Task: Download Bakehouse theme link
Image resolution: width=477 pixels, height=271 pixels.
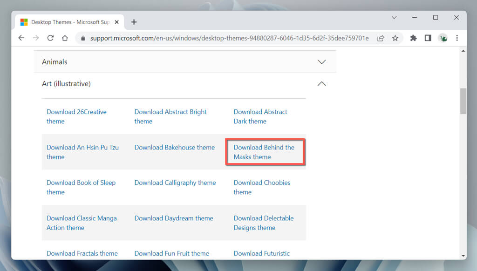Action: [x=175, y=148]
